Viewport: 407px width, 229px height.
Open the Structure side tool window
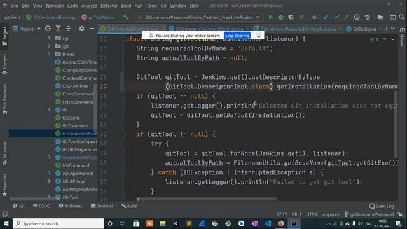4,153
